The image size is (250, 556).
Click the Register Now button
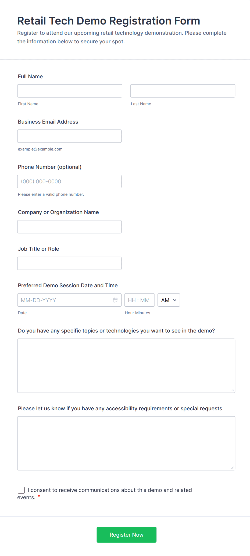point(126,534)
